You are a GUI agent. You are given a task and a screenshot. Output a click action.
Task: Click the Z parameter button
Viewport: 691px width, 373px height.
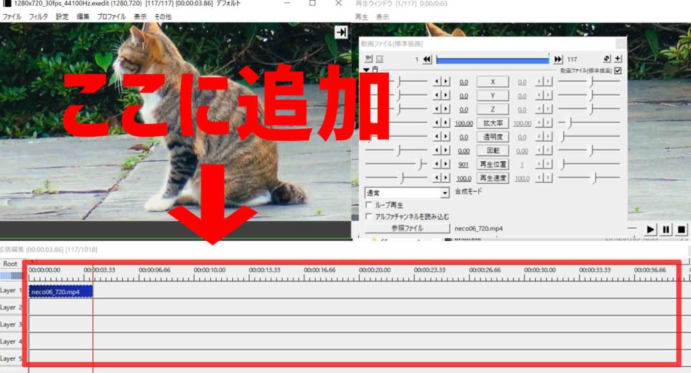click(493, 109)
